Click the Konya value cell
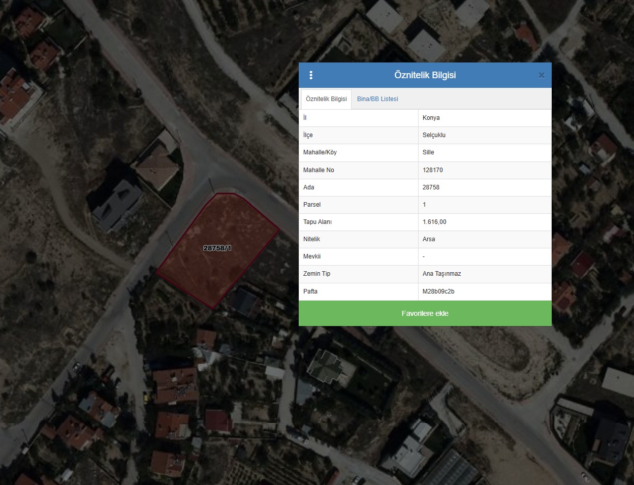Viewport: 634px width, 485px height. point(485,118)
